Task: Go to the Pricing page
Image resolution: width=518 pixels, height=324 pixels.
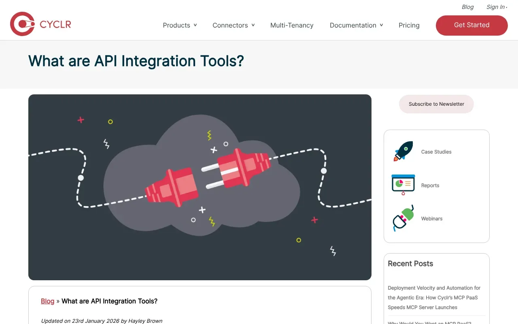Action: click(409, 25)
